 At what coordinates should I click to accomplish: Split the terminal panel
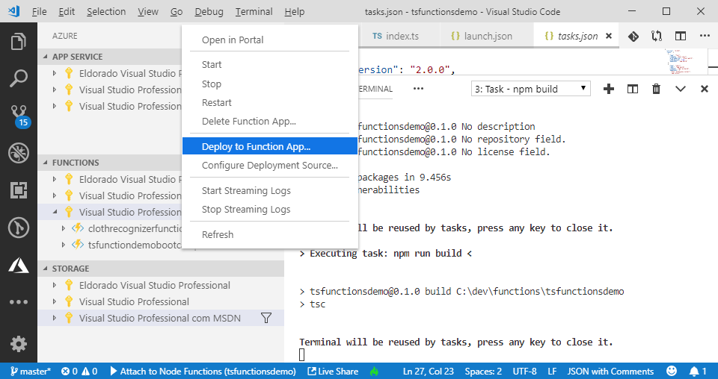(633, 89)
